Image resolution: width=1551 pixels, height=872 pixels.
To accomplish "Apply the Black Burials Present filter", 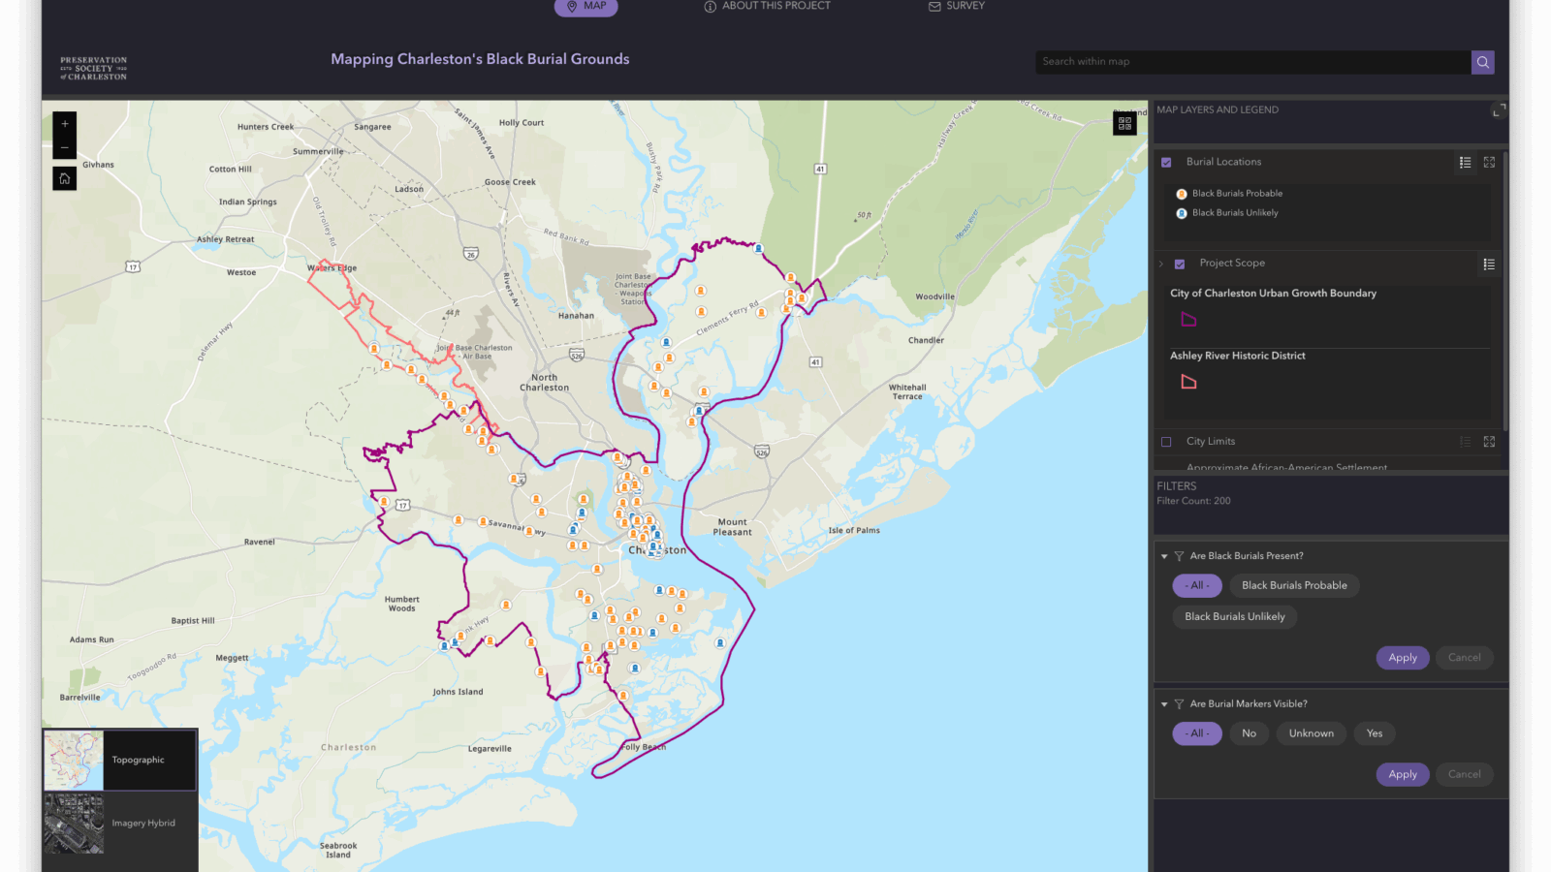I will click(1403, 658).
